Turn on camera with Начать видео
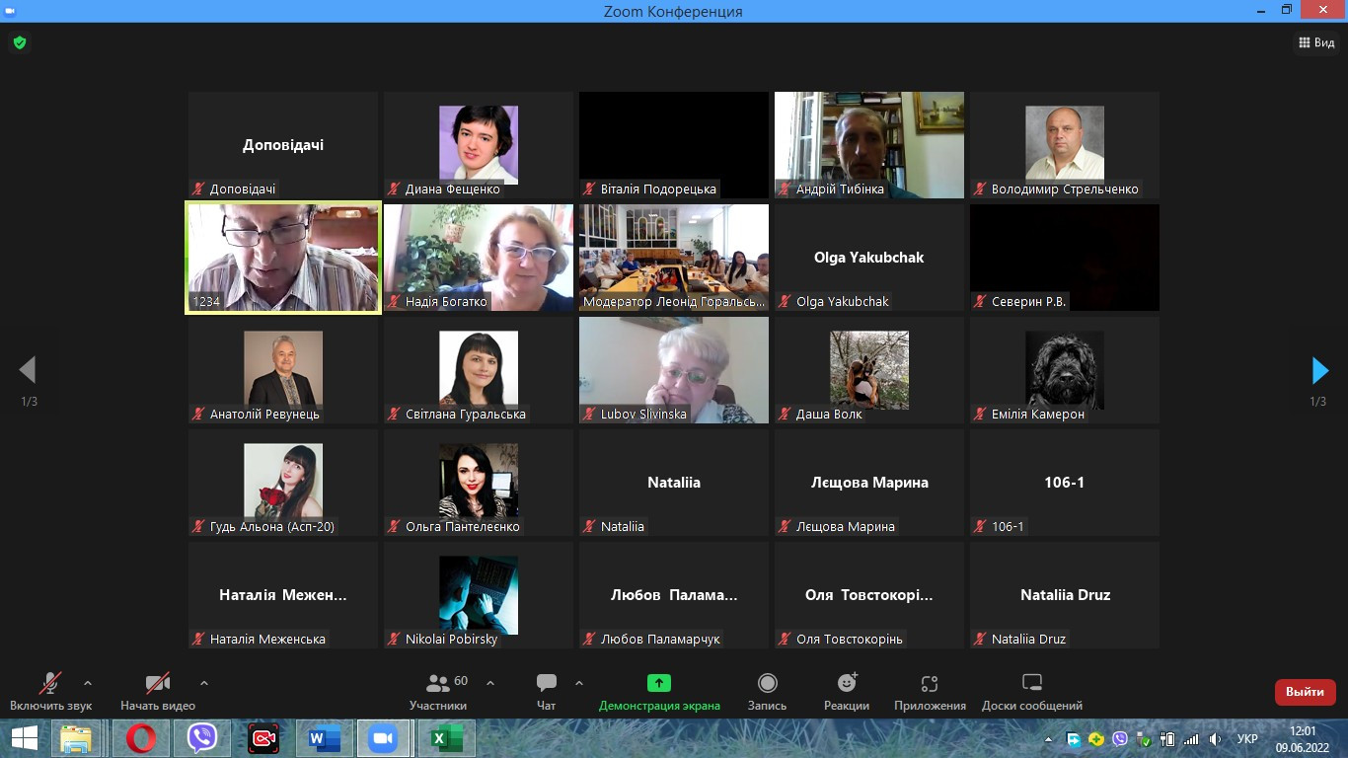Image resolution: width=1348 pixels, height=758 pixels. 158,683
